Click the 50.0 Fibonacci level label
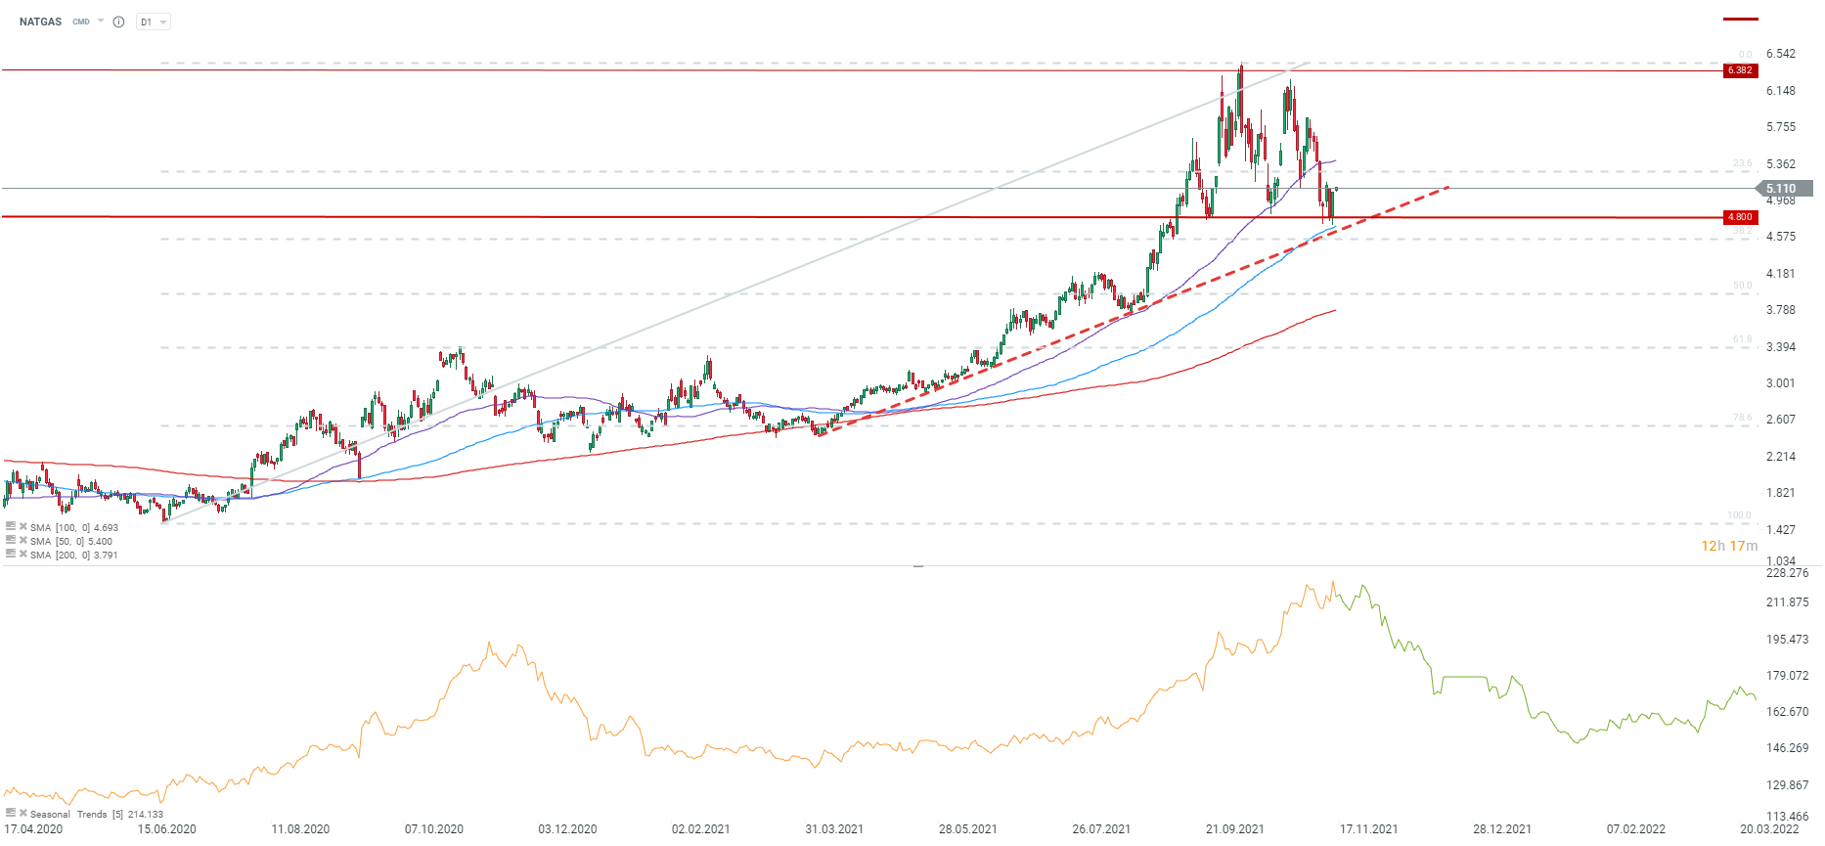The image size is (1825, 846). [x=1743, y=286]
